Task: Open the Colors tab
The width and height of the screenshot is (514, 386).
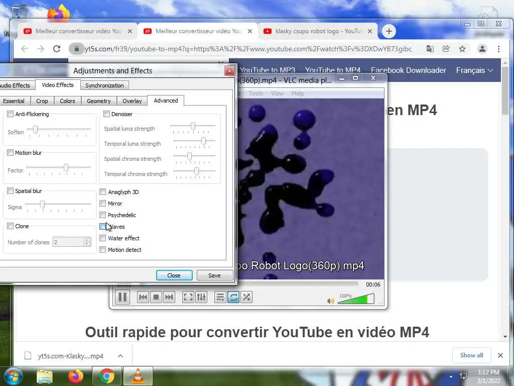Action: (68, 101)
